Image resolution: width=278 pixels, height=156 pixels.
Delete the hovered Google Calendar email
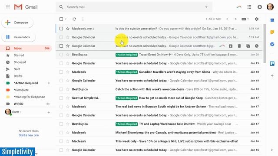coord(239,46)
